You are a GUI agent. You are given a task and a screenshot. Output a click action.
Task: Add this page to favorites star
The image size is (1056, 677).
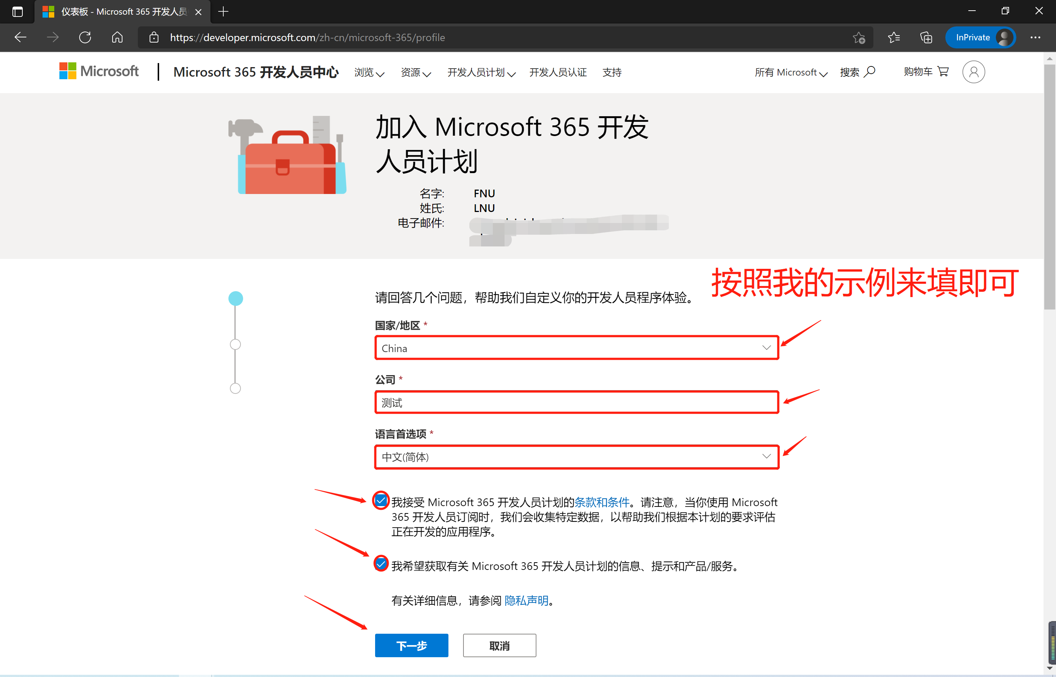point(859,38)
